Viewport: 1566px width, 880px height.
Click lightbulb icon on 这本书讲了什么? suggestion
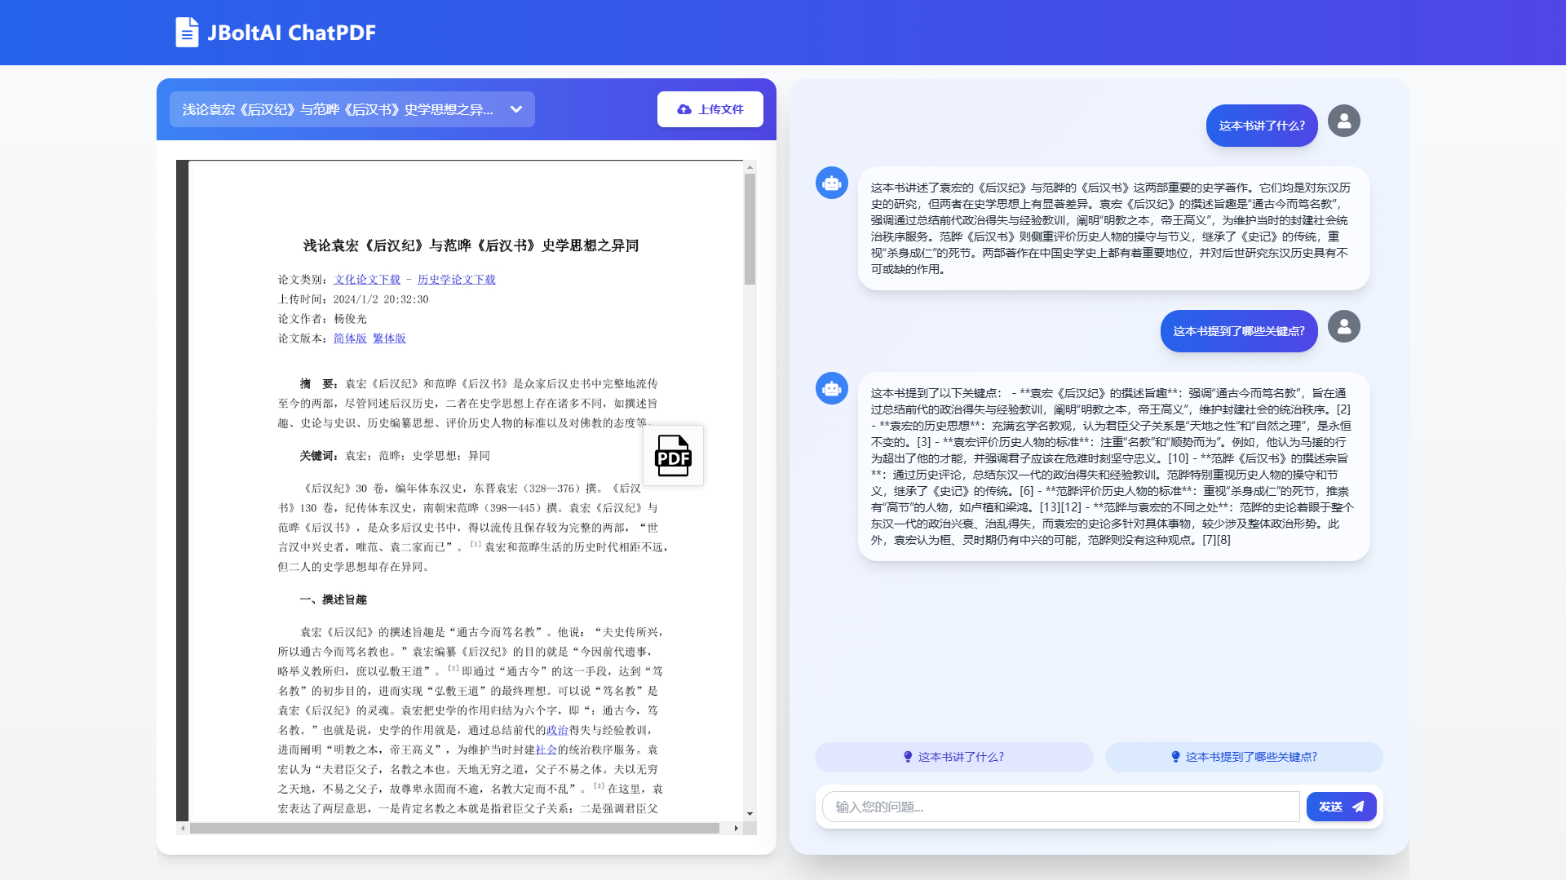[908, 757]
